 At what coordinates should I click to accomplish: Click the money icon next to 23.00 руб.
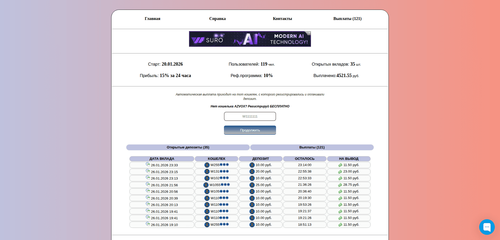[x=340, y=172]
